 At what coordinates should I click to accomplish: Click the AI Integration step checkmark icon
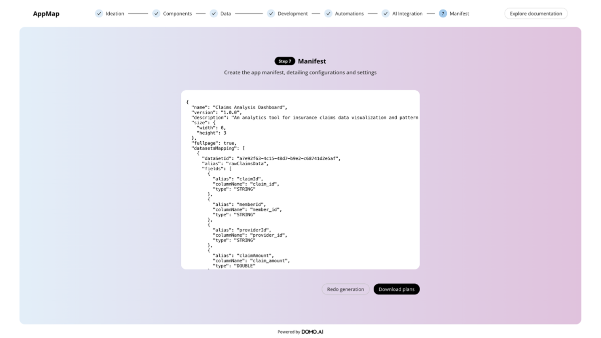[386, 14]
